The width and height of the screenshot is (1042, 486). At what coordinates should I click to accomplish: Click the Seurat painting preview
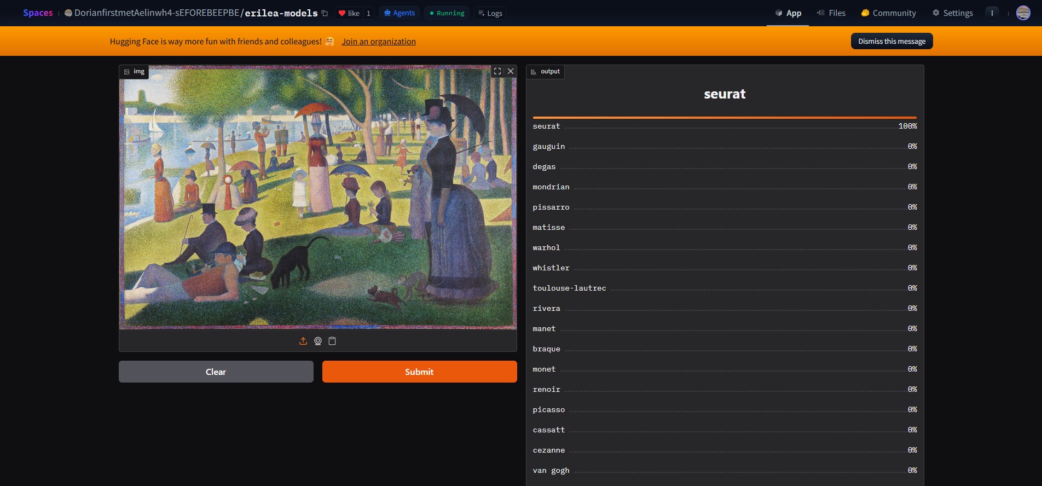point(318,198)
